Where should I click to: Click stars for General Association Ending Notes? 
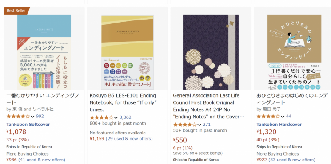[185, 125]
